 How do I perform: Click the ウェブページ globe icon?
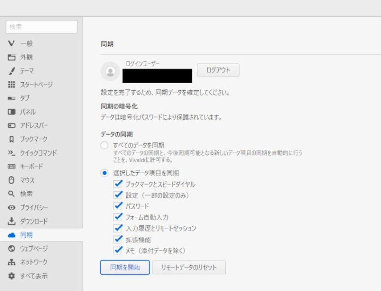pos(11,249)
